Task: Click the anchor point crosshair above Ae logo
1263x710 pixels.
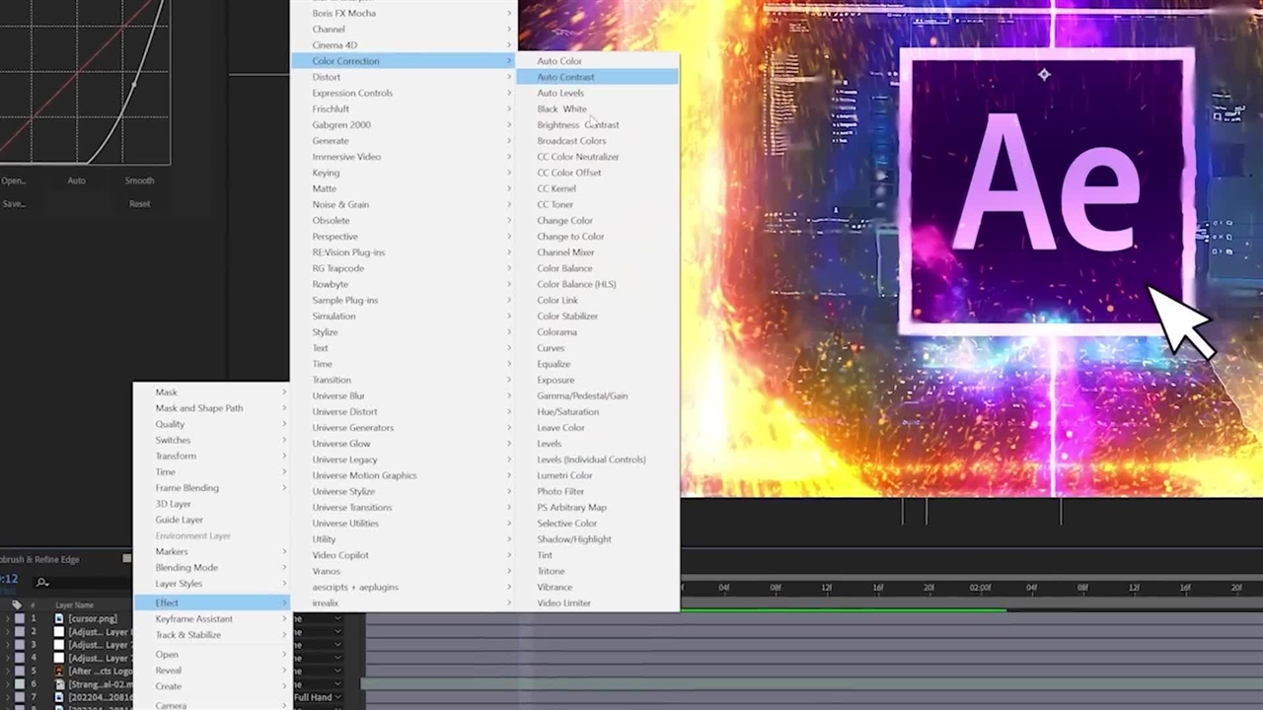Action: (x=1044, y=75)
